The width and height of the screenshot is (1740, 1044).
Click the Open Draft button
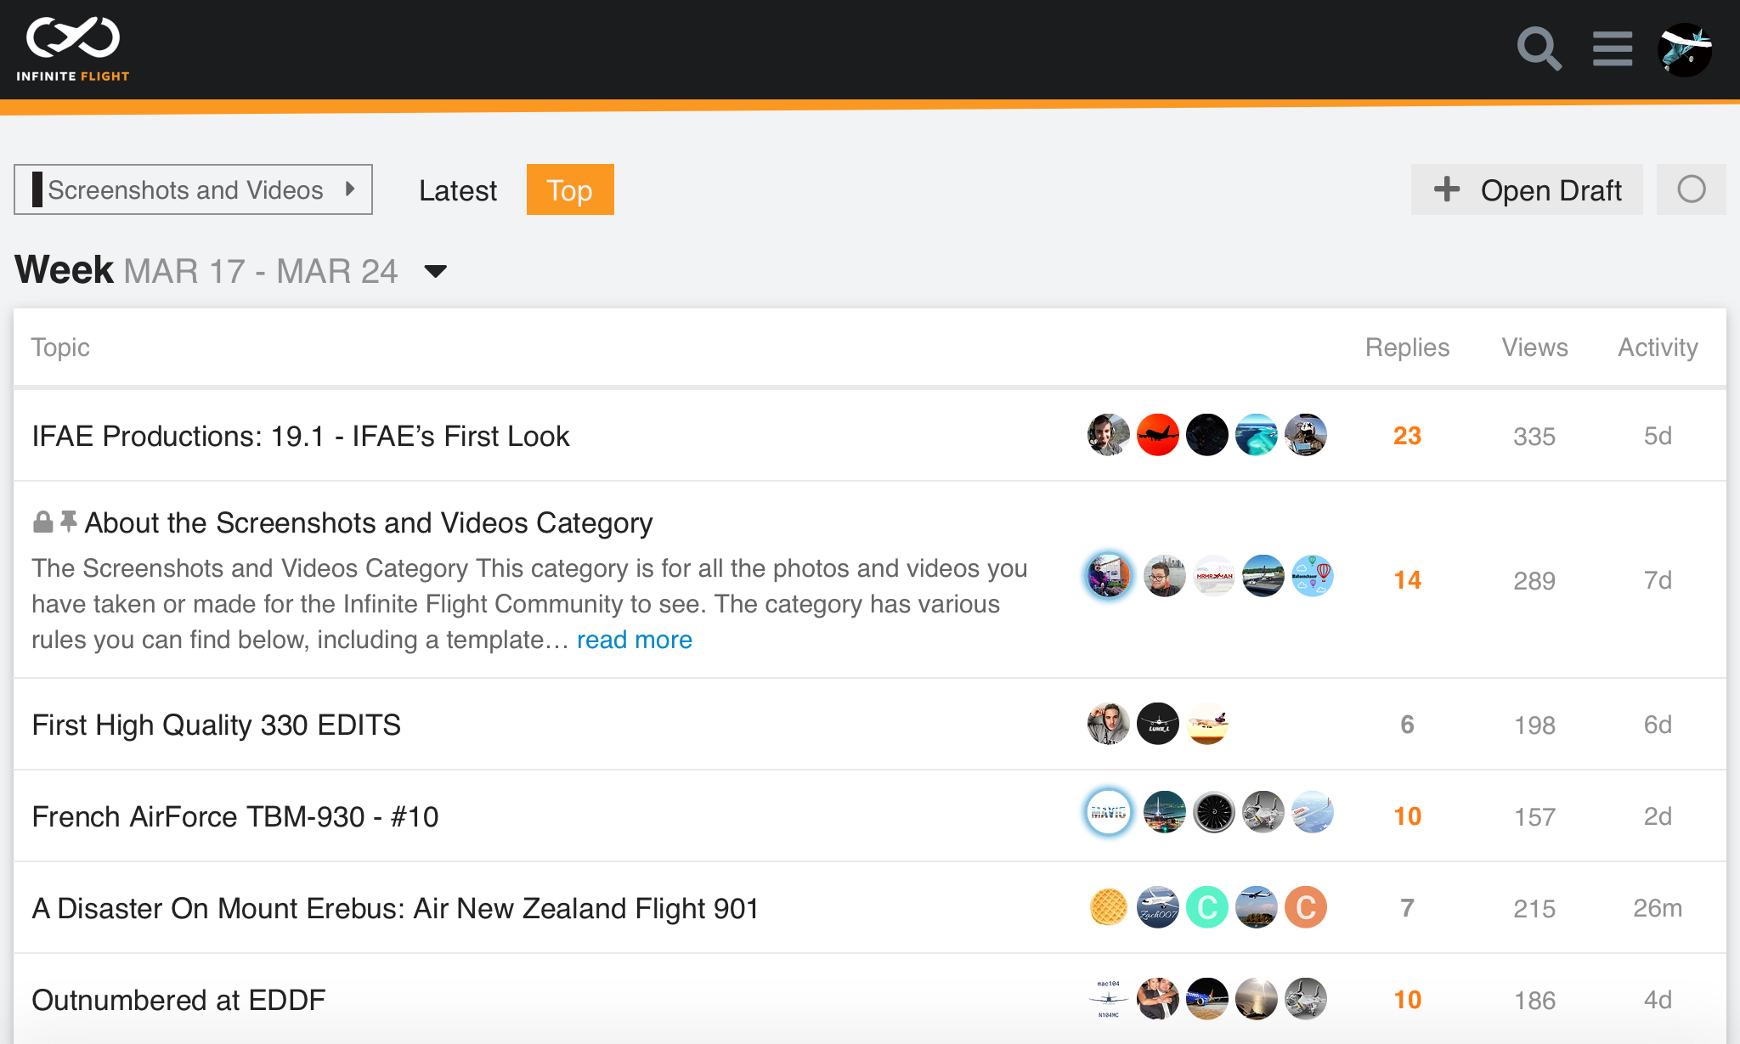tap(1527, 190)
